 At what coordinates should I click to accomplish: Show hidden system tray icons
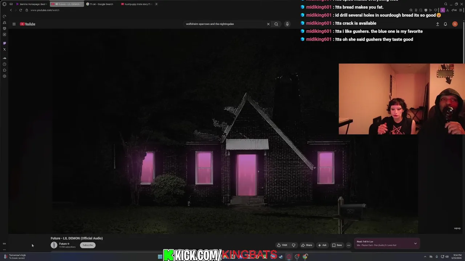(425, 257)
